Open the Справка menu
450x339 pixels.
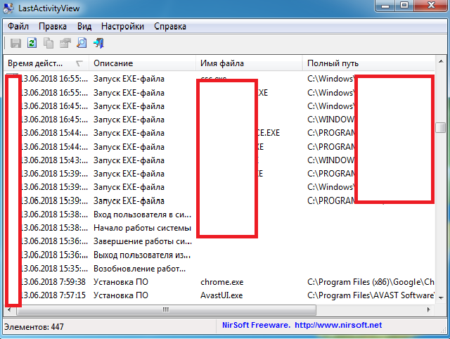pyautogui.click(x=169, y=26)
